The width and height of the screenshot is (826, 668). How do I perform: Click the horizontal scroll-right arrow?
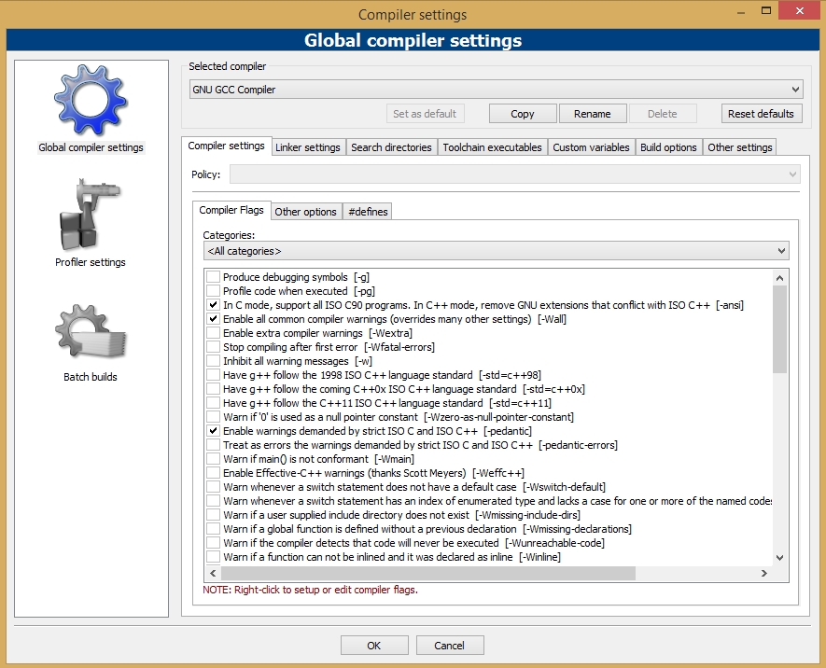[x=764, y=573]
